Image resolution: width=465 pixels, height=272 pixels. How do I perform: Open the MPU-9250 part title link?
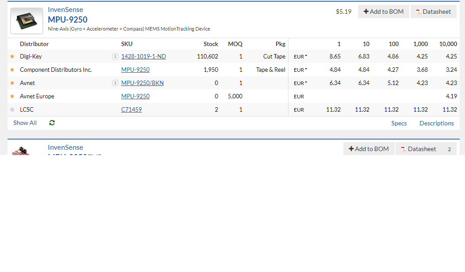(x=68, y=19)
